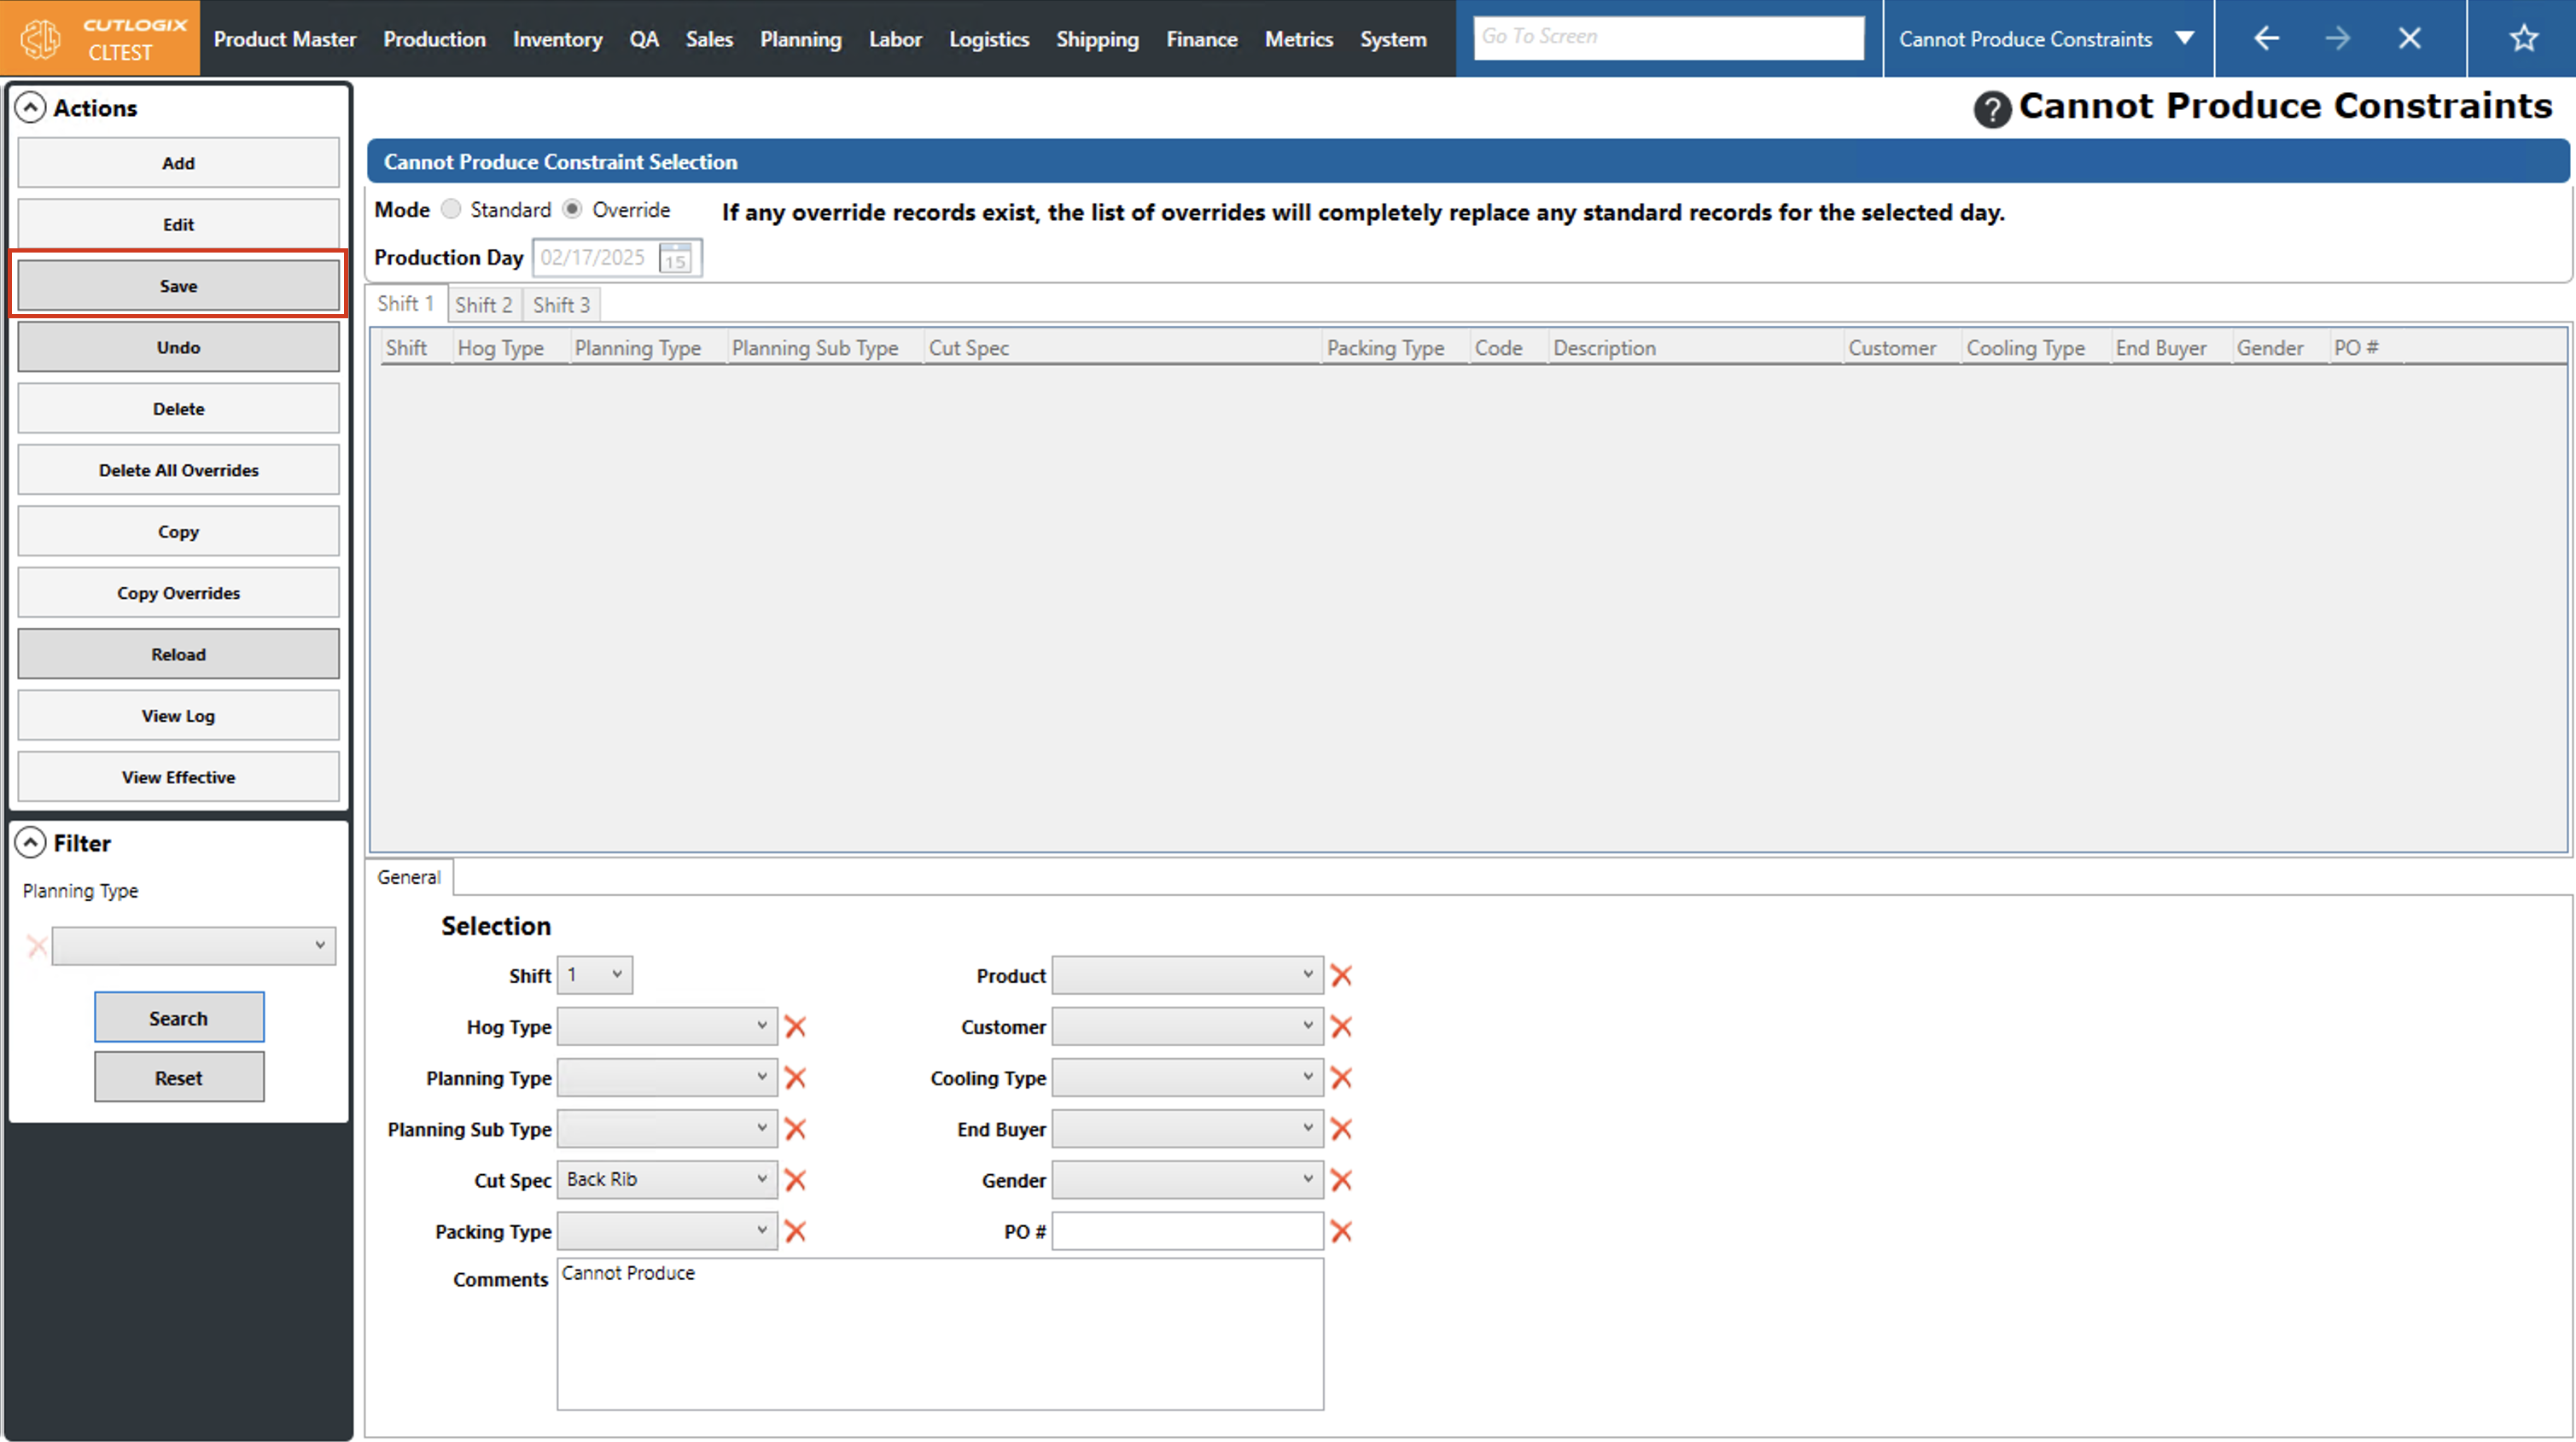This screenshot has height=1442, width=2576.
Task: Open the Production Day calendar picker
Action: tap(676, 258)
